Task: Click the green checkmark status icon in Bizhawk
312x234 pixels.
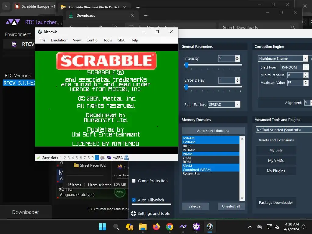Action: 38,158
